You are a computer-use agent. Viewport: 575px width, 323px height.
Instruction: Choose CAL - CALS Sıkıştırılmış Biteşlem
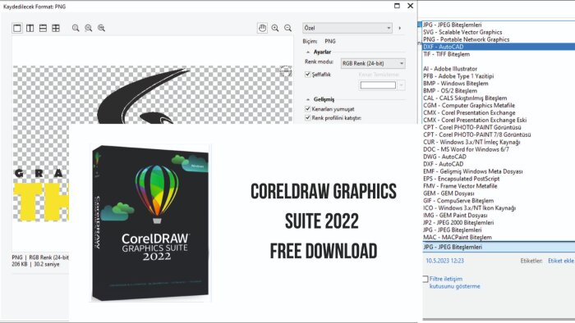click(465, 98)
